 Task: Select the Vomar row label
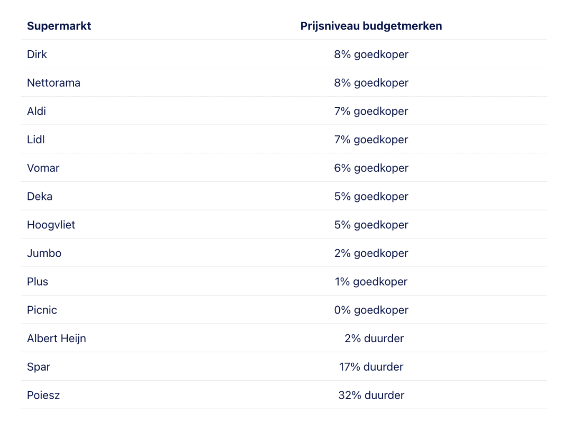43,168
